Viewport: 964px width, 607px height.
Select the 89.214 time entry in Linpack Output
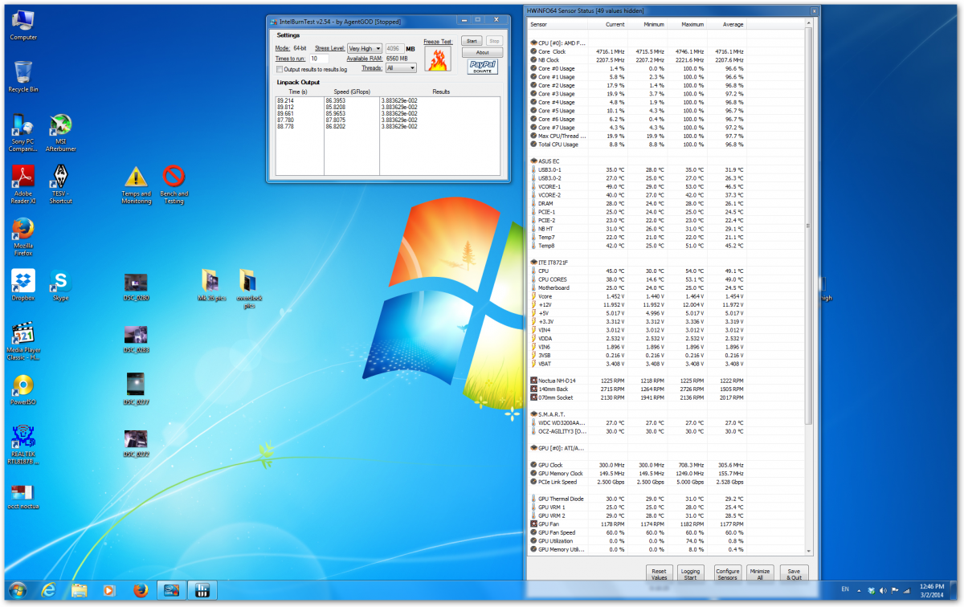click(284, 101)
